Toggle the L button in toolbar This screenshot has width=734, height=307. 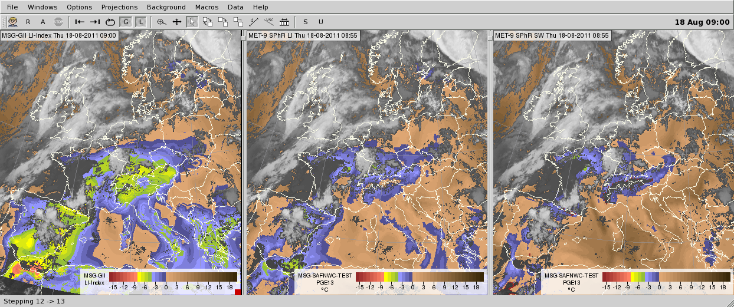coord(140,22)
